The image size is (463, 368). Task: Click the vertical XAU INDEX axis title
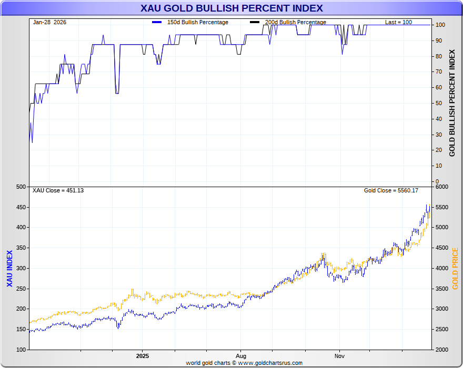[9, 268]
